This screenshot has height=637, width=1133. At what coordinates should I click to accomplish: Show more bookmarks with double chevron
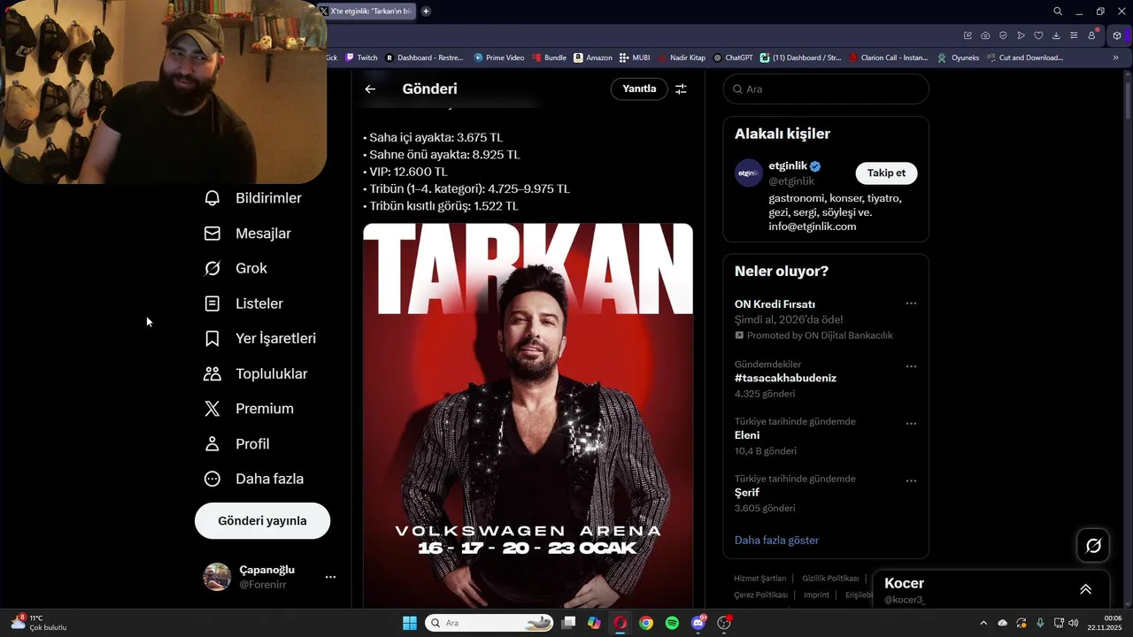[x=1115, y=58]
